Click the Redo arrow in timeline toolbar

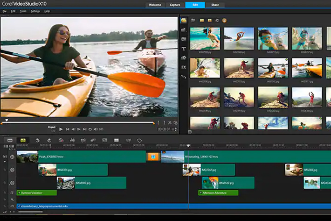[x=49, y=140]
